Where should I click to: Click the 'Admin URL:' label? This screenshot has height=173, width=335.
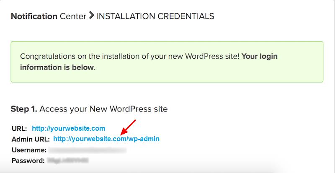coord(31,139)
